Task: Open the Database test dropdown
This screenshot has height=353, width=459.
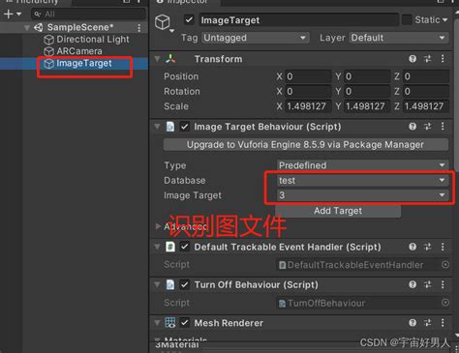Action: (362, 180)
